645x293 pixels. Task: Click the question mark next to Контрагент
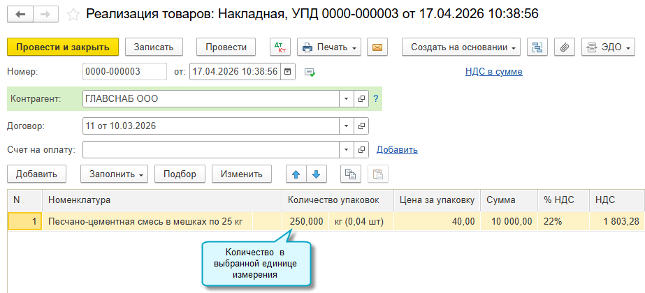point(375,98)
